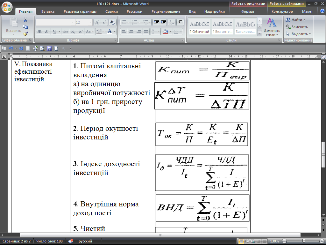Justify the text
This screenshot has width=326, height=245.
pos(146,32)
